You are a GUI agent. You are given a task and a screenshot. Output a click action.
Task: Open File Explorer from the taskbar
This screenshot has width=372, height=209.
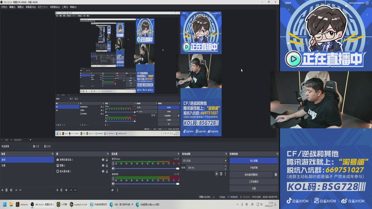click(x=11, y=204)
